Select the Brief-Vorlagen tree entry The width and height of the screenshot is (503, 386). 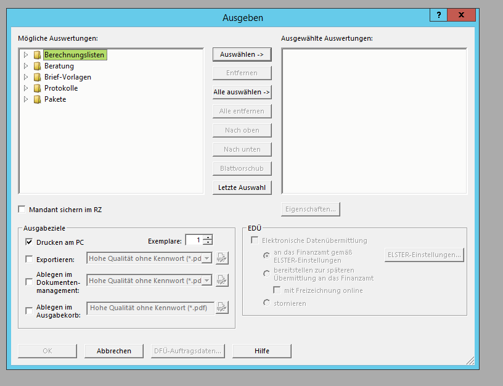68,77
